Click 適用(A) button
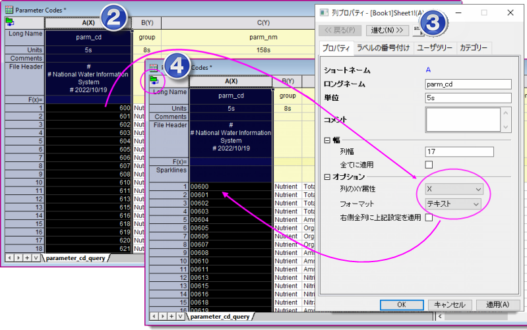The height and width of the screenshot is (330, 527). 497,305
